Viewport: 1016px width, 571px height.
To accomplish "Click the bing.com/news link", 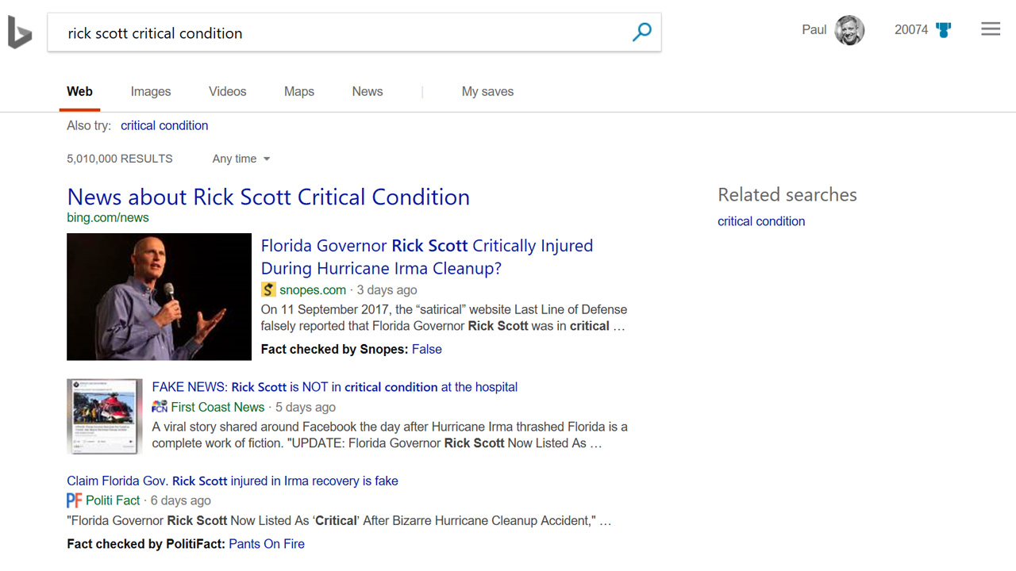I will (x=107, y=217).
